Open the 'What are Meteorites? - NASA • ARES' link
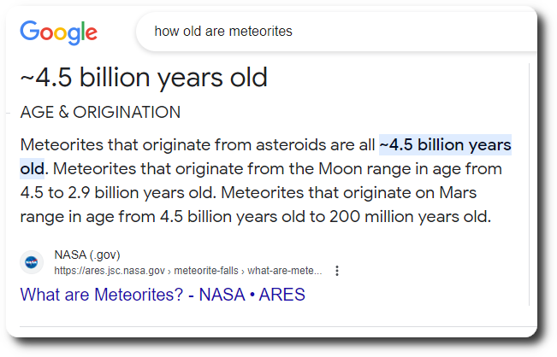 163,296
